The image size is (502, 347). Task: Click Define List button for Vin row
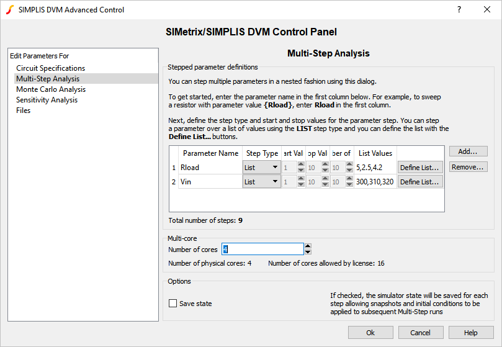[x=419, y=182]
